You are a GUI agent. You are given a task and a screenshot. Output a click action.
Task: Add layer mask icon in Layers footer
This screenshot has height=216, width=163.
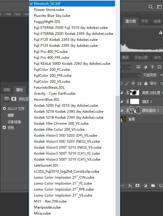coord(137,186)
